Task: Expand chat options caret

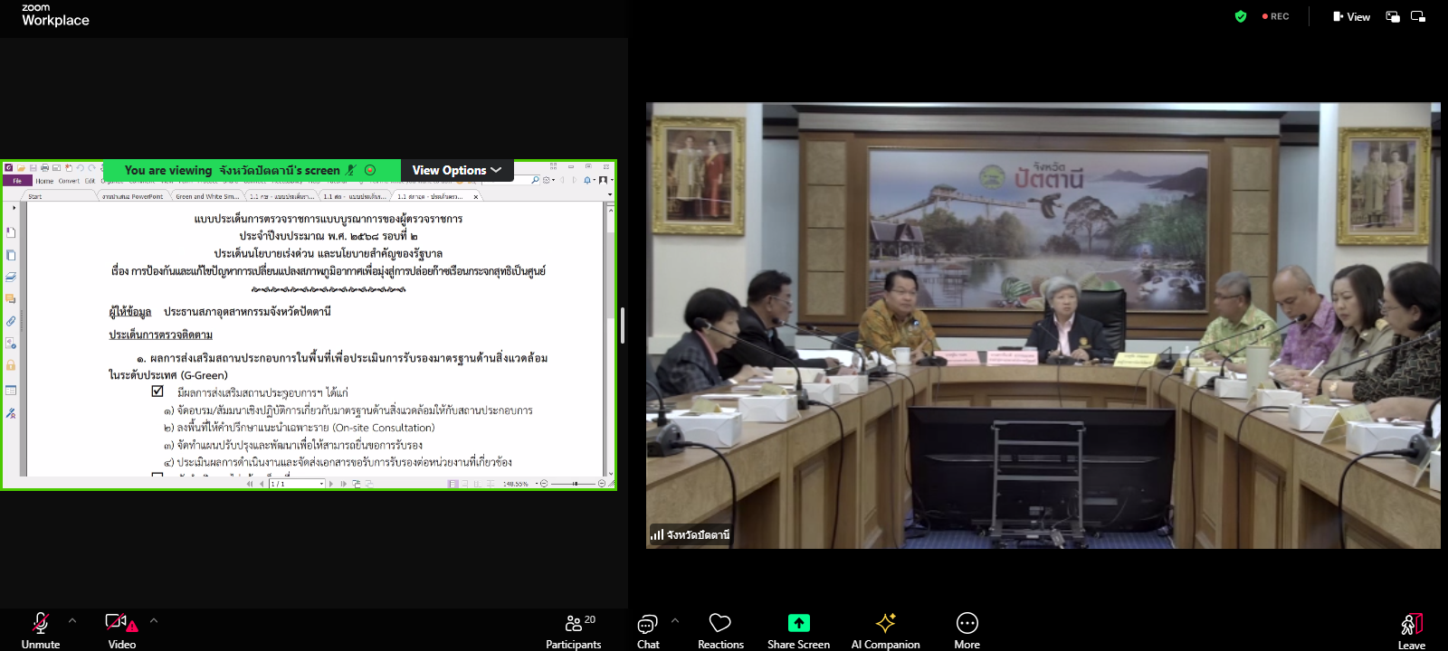Action: [675, 620]
